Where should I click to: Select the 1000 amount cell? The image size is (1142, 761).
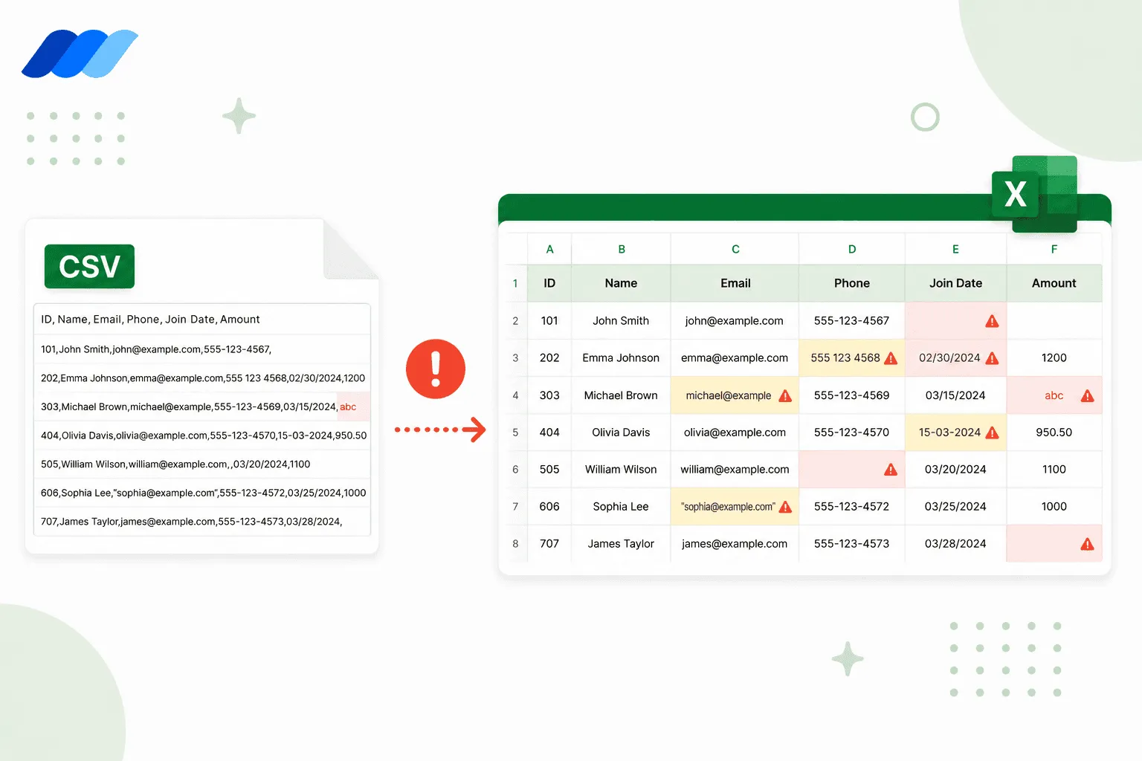point(1054,507)
